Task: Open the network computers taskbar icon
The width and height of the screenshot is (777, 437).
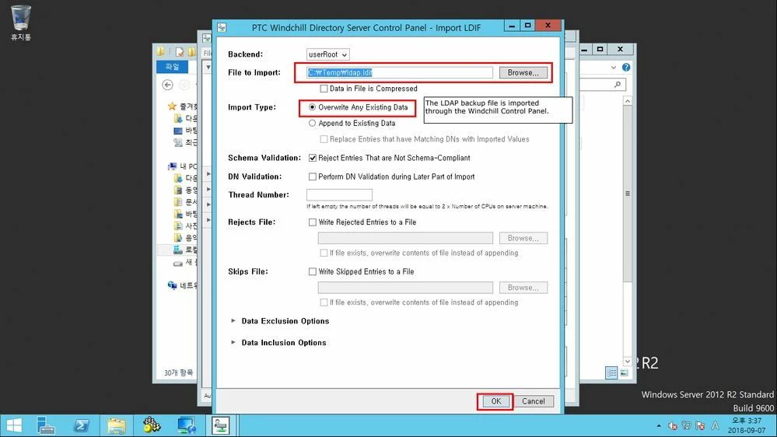Action: pos(187,425)
